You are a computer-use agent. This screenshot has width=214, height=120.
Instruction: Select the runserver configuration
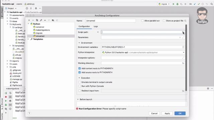(x=40, y=27)
